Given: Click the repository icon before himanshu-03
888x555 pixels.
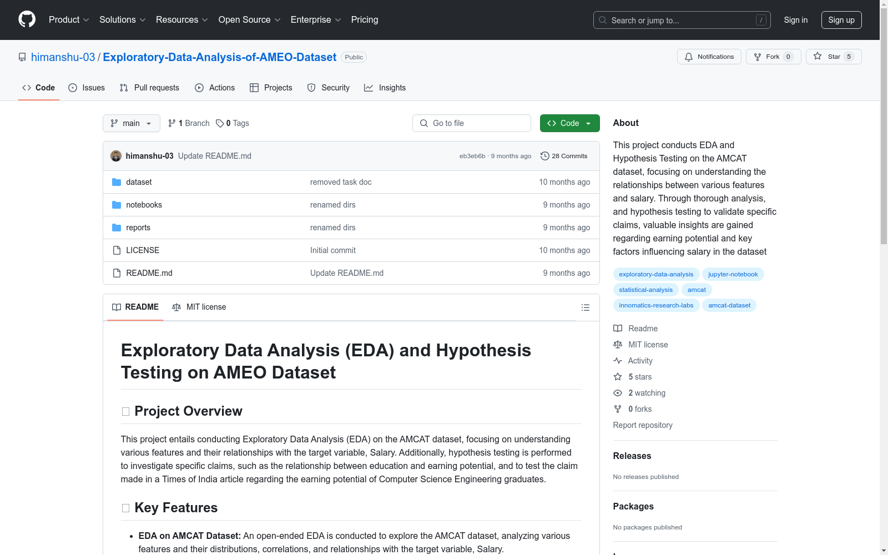Looking at the screenshot, I should [22, 57].
